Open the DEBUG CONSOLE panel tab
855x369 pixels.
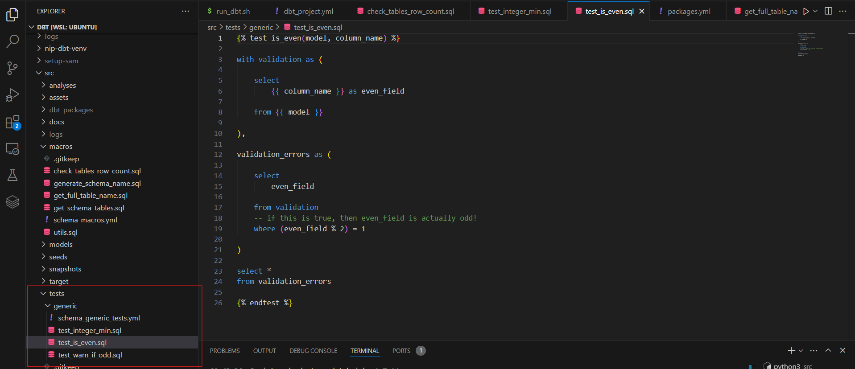tap(313, 351)
